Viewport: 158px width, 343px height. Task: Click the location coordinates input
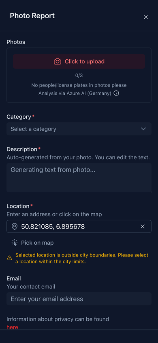coord(79,226)
